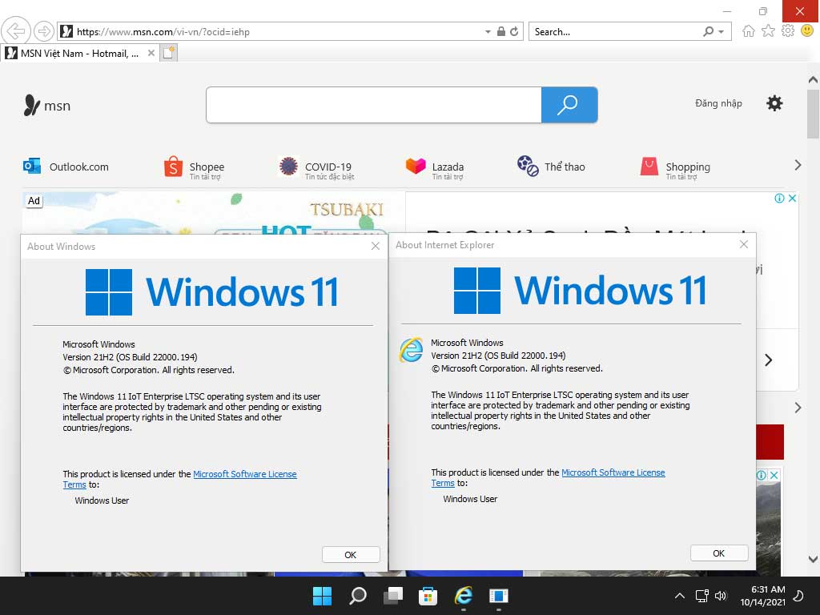Click the page scrollbar down arrow
This screenshot has width=820, height=615.
813,559
